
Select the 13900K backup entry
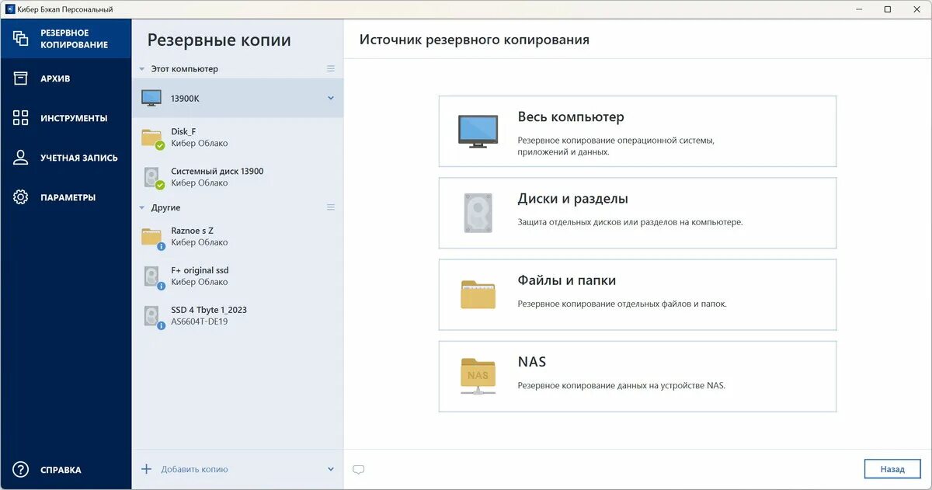tap(238, 98)
